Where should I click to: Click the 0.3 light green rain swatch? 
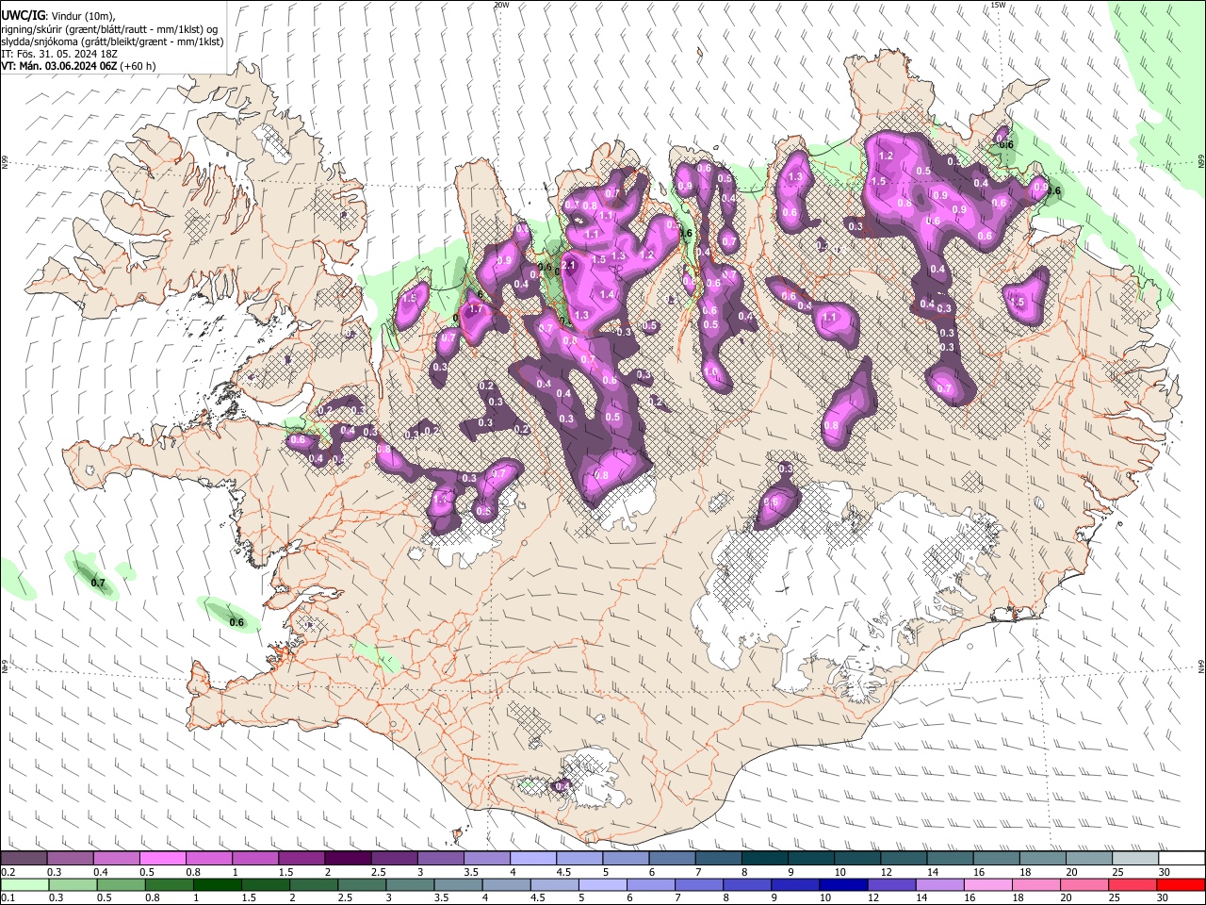point(73,885)
